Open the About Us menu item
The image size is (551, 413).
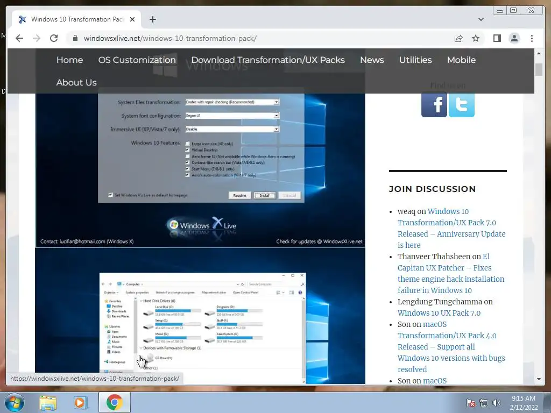click(x=76, y=82)
